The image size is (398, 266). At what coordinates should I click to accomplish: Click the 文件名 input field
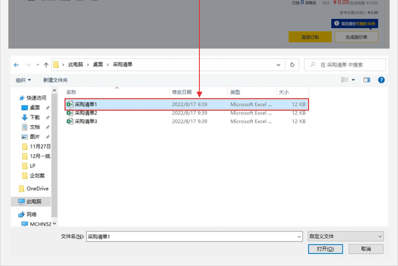(194, 236)
